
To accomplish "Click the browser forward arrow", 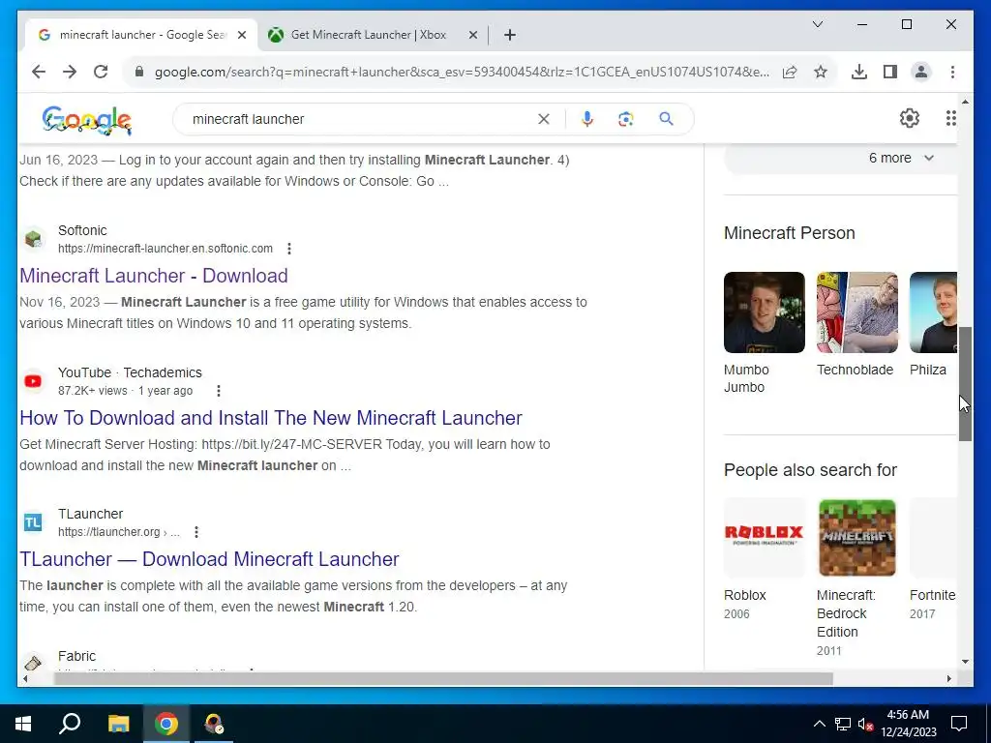I will (x=70, y=72).
